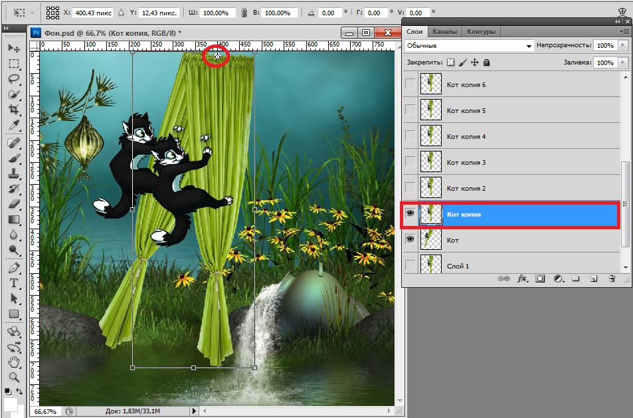Select the Path Selection tool
The image size is (633, 418).
[x=14, y=298]
